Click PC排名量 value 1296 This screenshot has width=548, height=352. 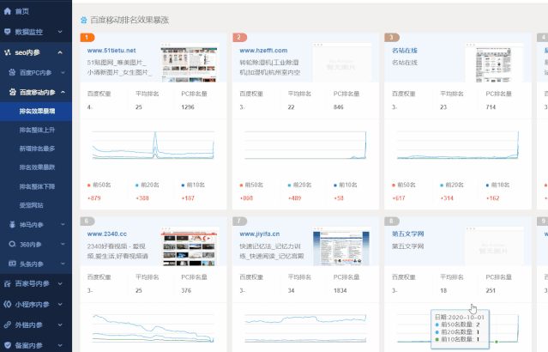tap(188, 107)
